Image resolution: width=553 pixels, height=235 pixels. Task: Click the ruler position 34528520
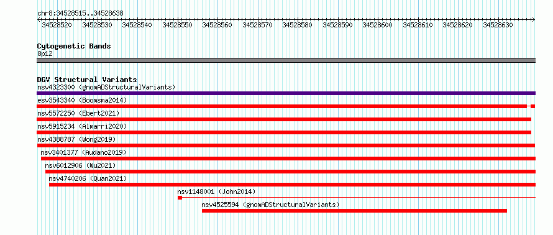tap(57, 25)
